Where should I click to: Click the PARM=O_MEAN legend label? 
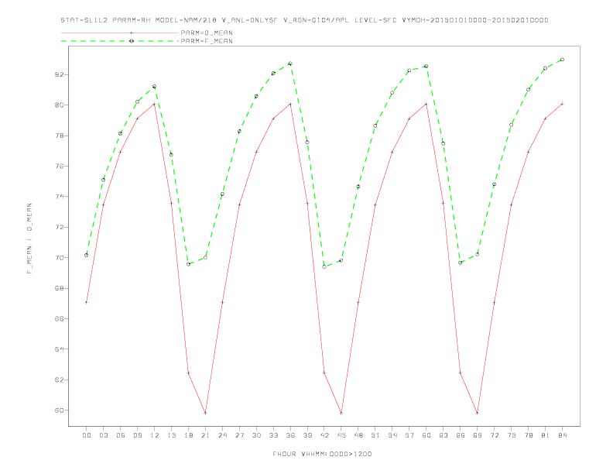tap(207, 33)
